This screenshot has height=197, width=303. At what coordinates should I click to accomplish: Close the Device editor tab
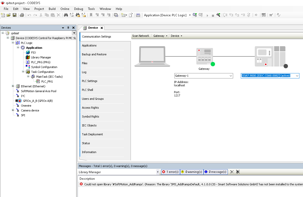[x=102, y=28]
